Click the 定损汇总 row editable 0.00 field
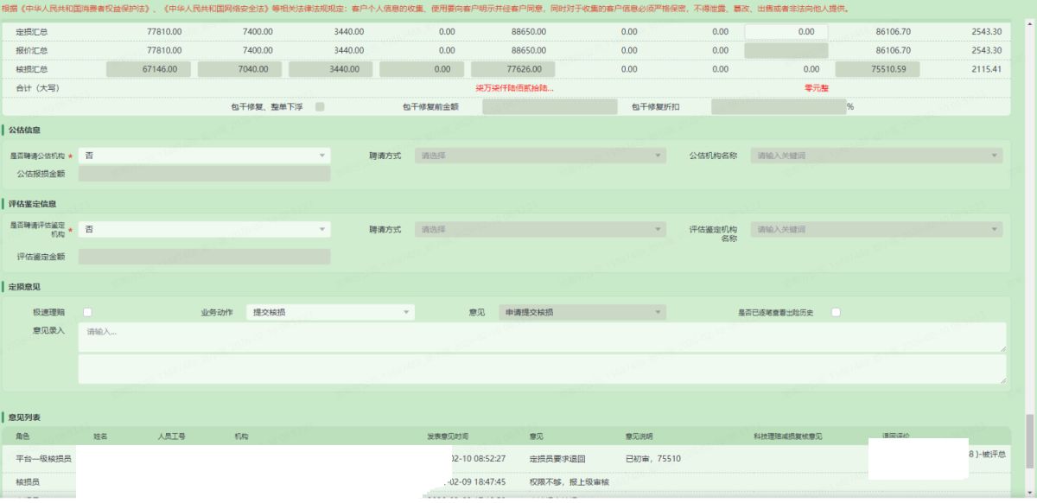This screenshot has height=503, width=1037. click(786, 31)
